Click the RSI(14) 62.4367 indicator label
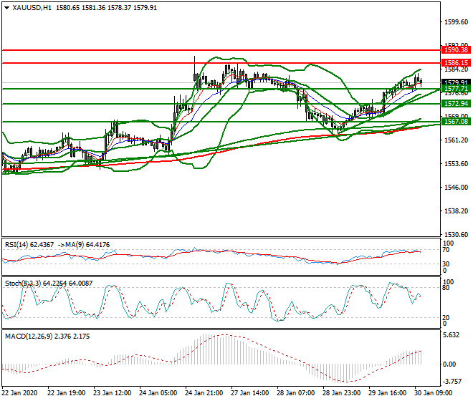Image resolution: width=473 pixels, height=401 pixels. point(29,245)
